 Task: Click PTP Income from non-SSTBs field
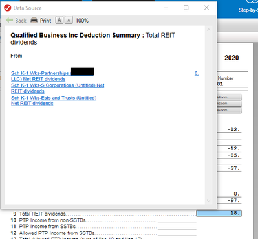click(177, 220)
